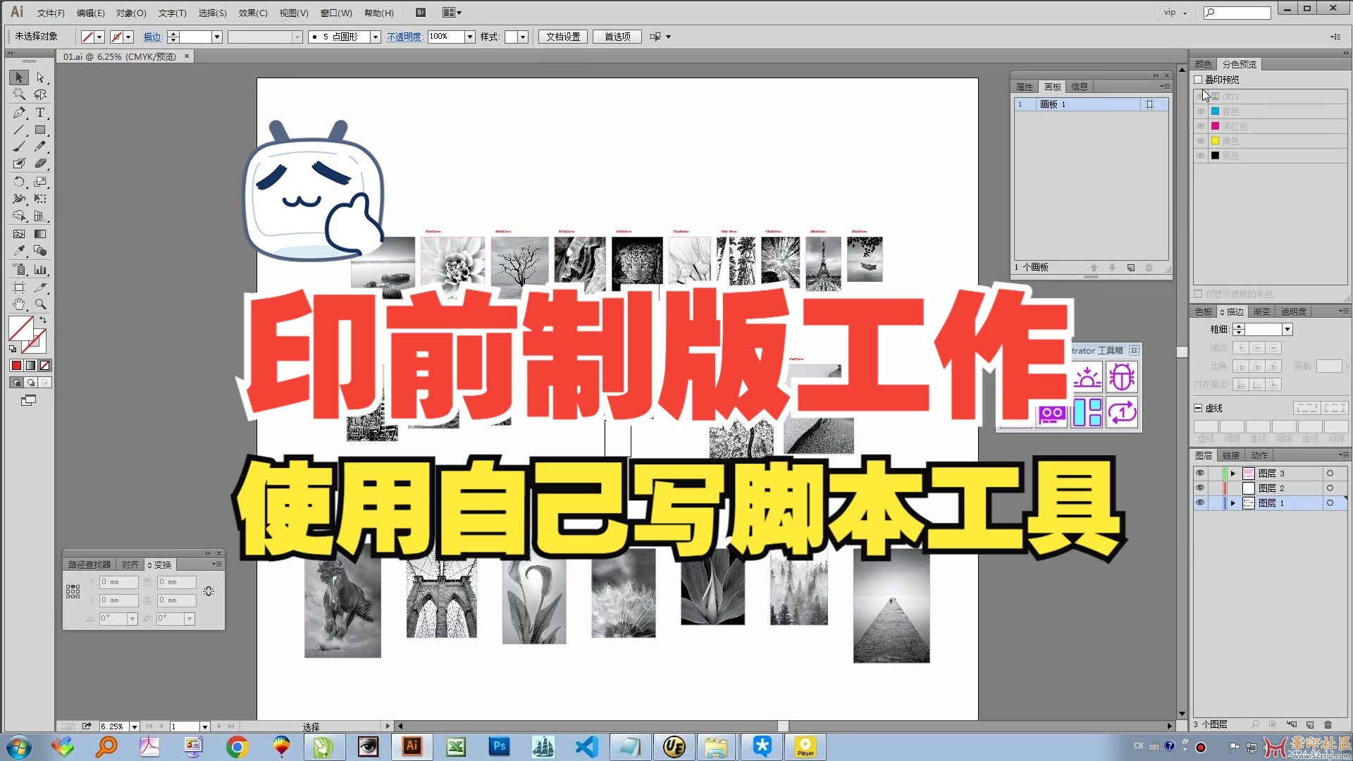The width and height of the screenshot is (1353, 761).
Task: Click 首选 button in options bar
Action: tap(616, 36)
